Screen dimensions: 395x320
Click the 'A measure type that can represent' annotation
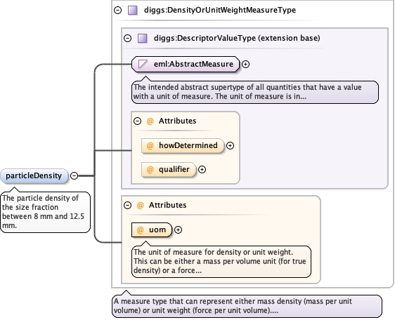247,306
